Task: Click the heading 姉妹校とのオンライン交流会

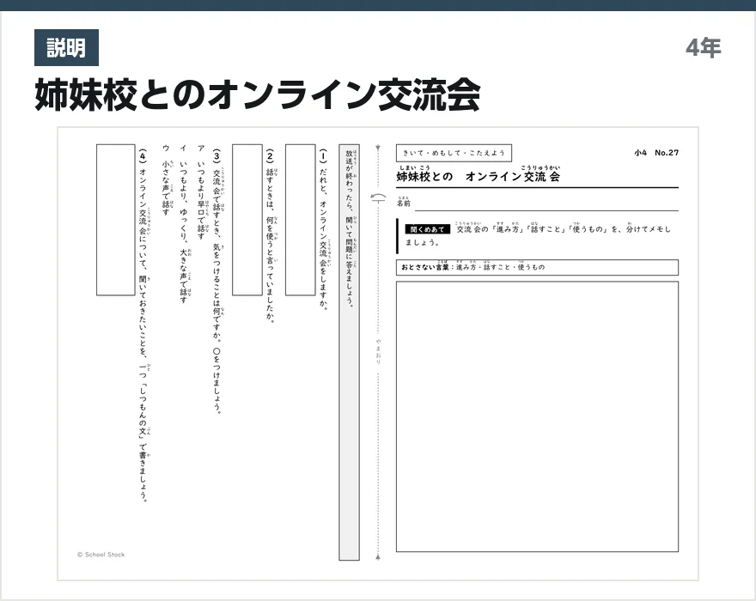Action: click(258, 95)
